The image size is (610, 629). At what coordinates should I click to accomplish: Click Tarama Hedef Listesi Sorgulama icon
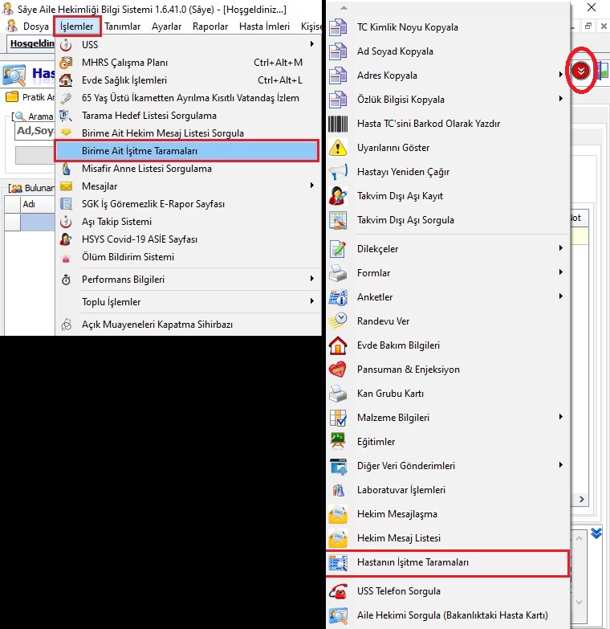[66, 116]
